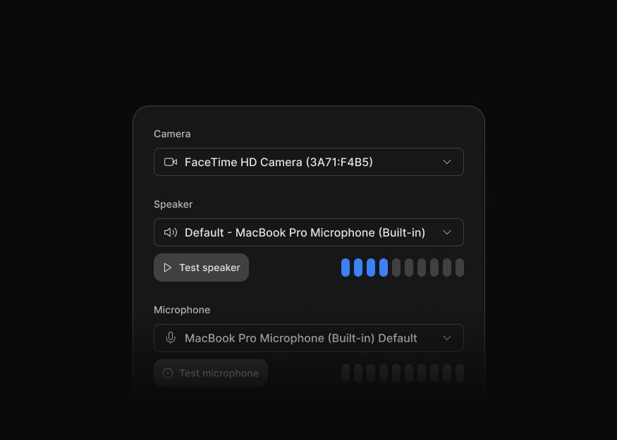This screenshot has width=617, height=440.
Task: Click the Speaker section label
Action: pos(173,204)
